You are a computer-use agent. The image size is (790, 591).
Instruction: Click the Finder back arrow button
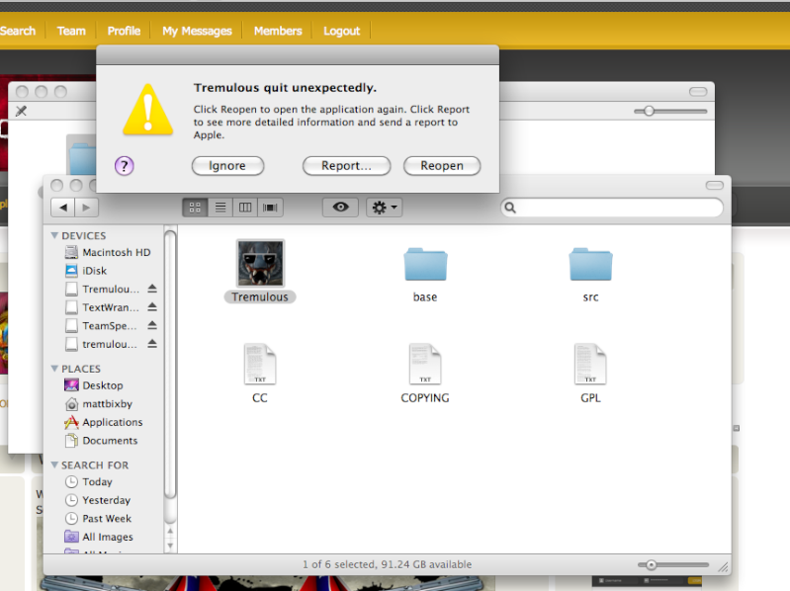[63, 208]
